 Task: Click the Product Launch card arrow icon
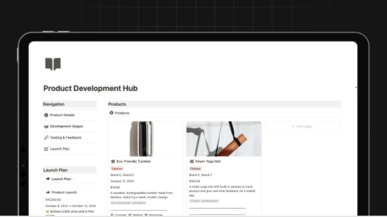click(48, 192)
